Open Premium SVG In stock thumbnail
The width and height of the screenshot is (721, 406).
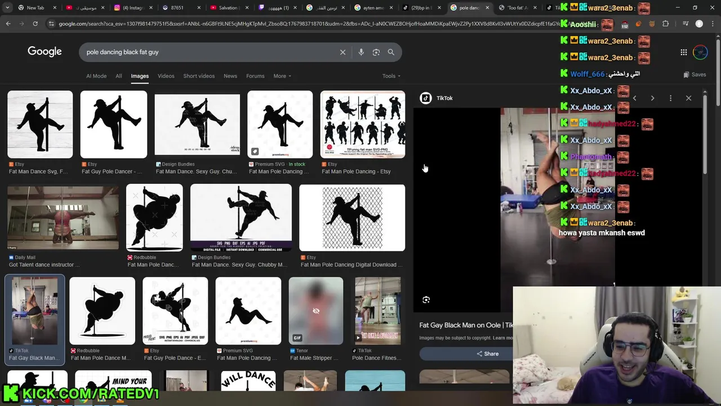point(280,124)
